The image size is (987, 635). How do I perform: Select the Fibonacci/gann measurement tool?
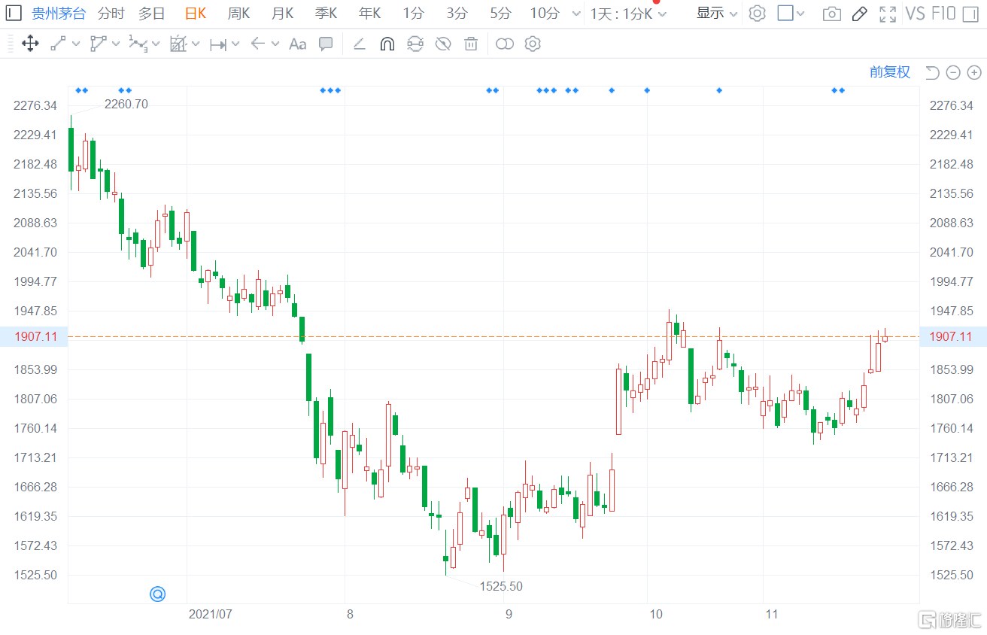(x=178, y=44)
